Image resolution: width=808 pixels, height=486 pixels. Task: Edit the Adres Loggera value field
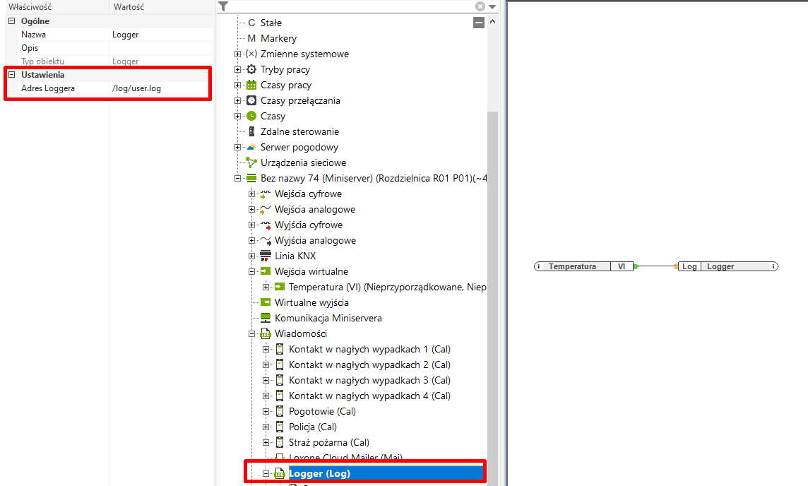(x=159, y=88)
